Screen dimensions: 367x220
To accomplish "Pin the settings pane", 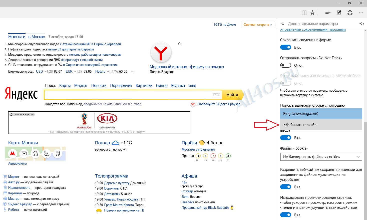I will (361, 24).
